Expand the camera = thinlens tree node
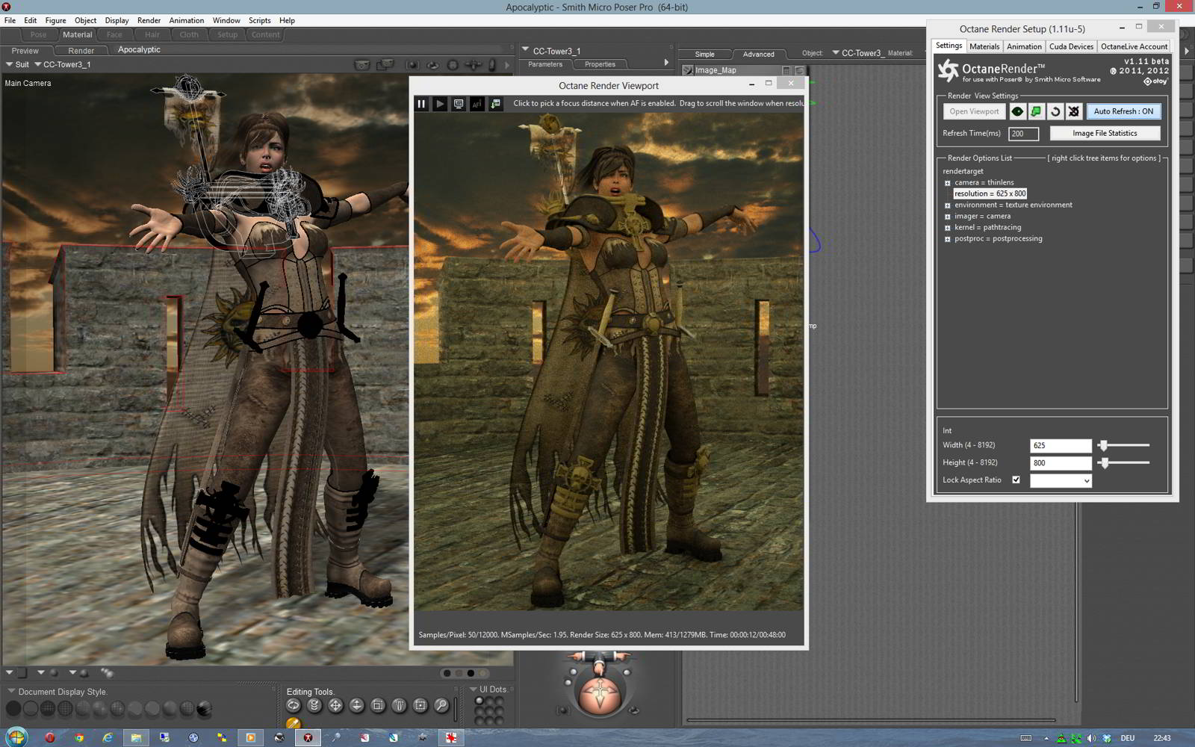The height and width of the screenshot is (747, 1195). coord(948,183)
